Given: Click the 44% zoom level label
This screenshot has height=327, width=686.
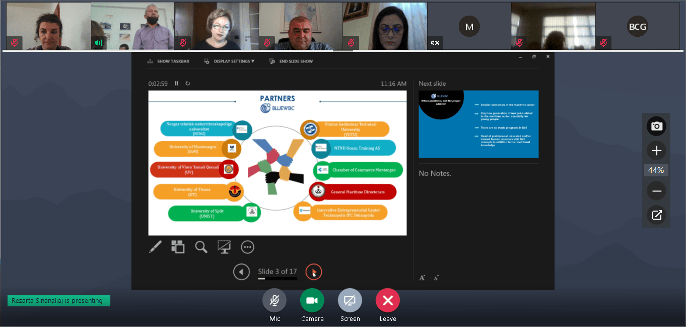Looking at the screenshot, I should [656, 170].
